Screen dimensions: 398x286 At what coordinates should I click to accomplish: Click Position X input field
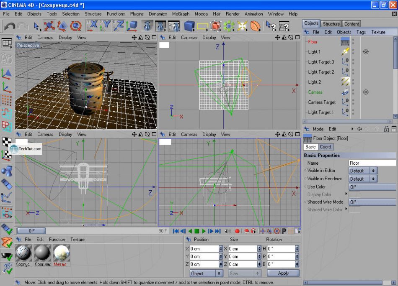(x=204, y=249)
